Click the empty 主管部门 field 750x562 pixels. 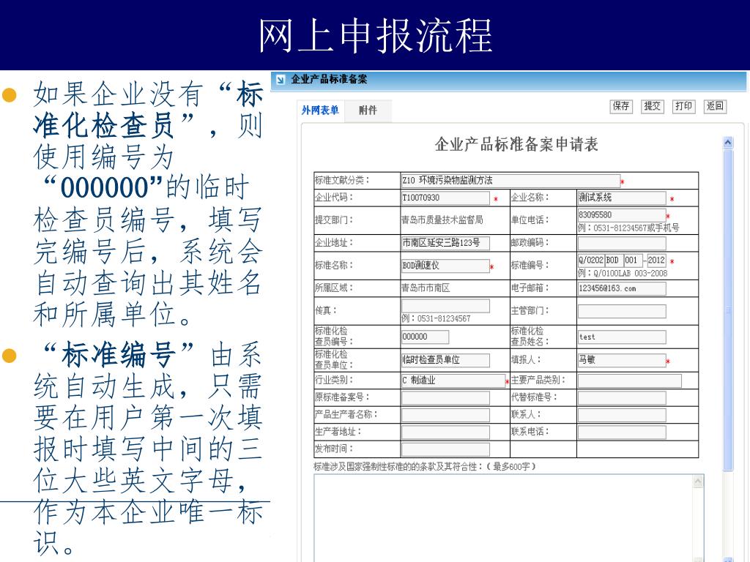click(x=622, y=311)
